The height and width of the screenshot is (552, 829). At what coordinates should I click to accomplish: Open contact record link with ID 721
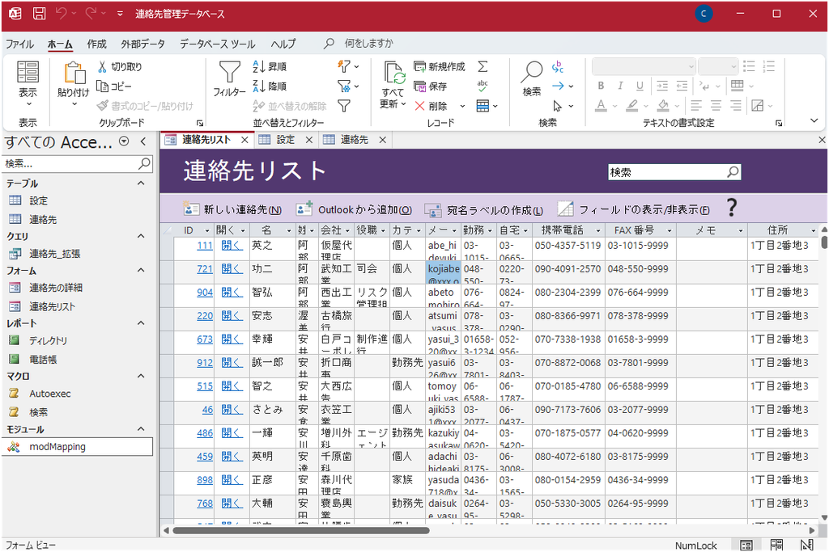tap(205, 268)
